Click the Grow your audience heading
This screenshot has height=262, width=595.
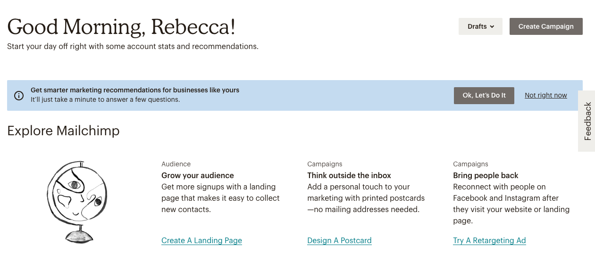point(198,175)
